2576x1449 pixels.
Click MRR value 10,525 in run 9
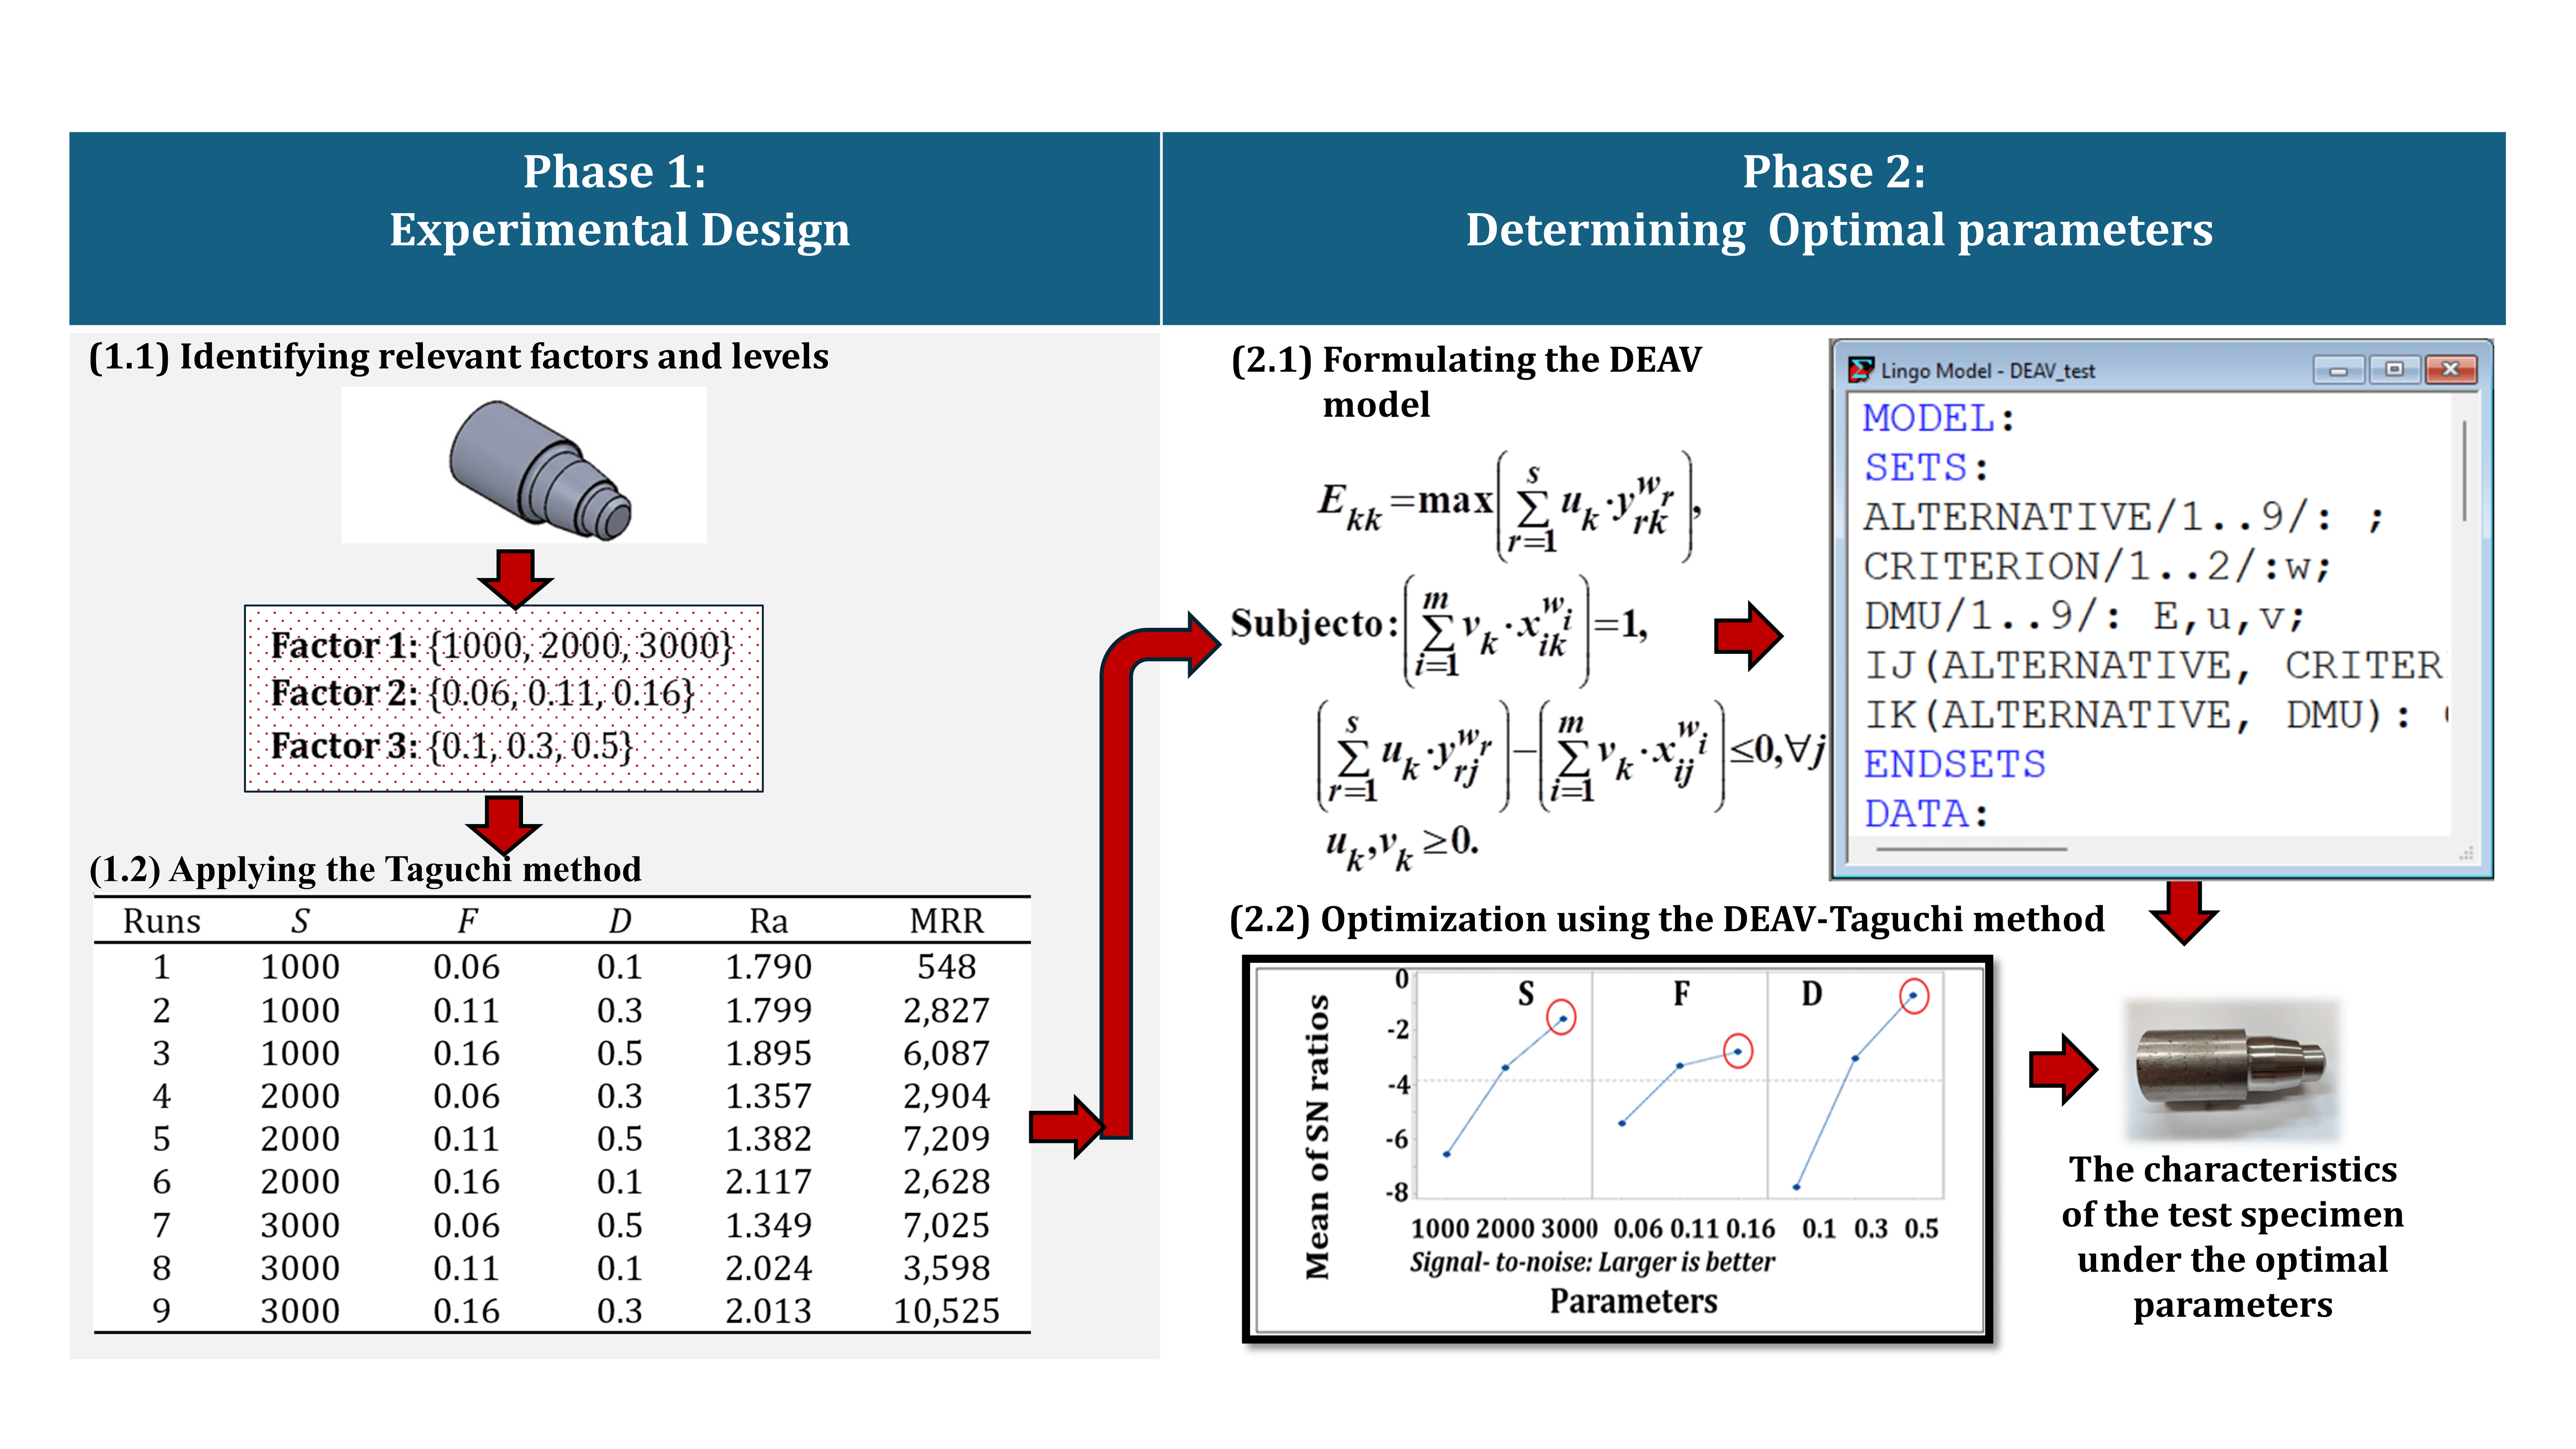tap(946, 1311)
